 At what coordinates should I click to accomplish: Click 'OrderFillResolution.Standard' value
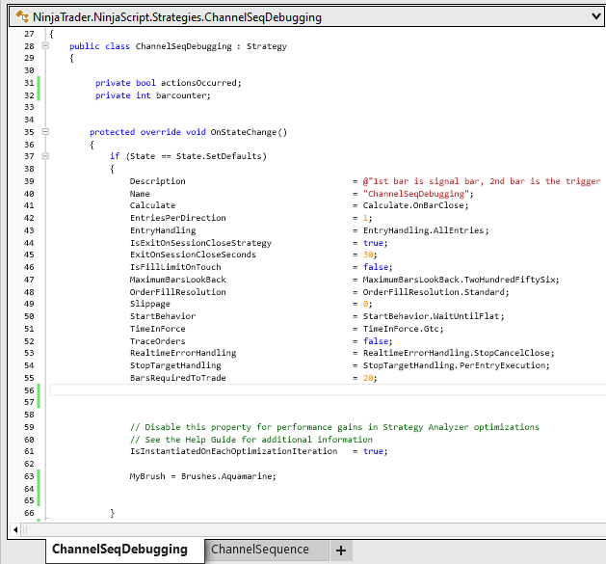coord(434,292)
